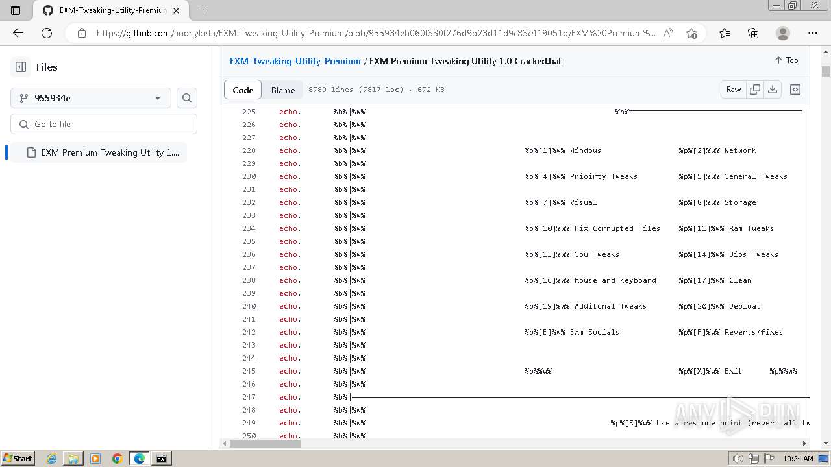The height and width of the screenshot is (467, 831).
Task: Click the horizontal scrollbar of the code
Action: click(265, 444)
